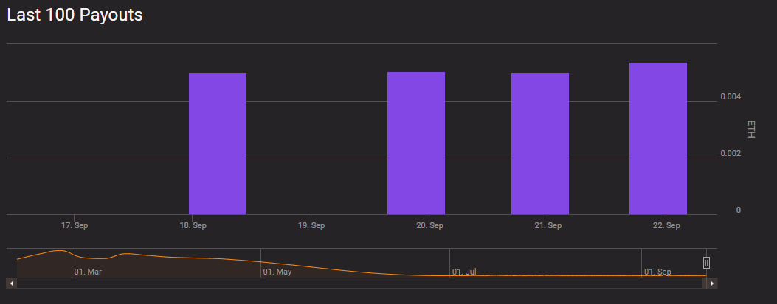
Task: Click the 20. Sep payout bar
Action: coord(415,144)
